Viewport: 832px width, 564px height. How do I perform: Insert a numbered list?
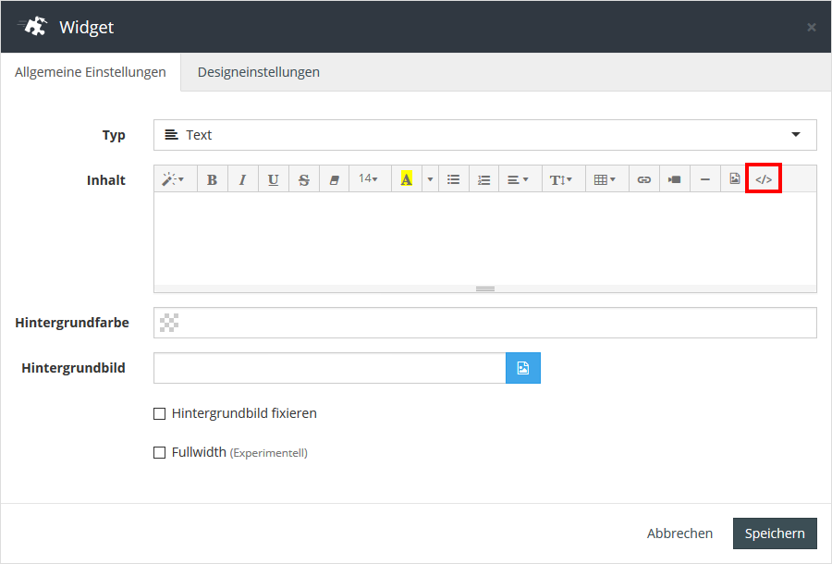pyautogui.click(x=483, y=179)
